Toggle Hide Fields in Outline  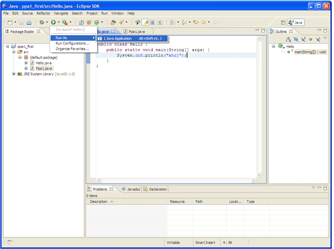(296, 39)
